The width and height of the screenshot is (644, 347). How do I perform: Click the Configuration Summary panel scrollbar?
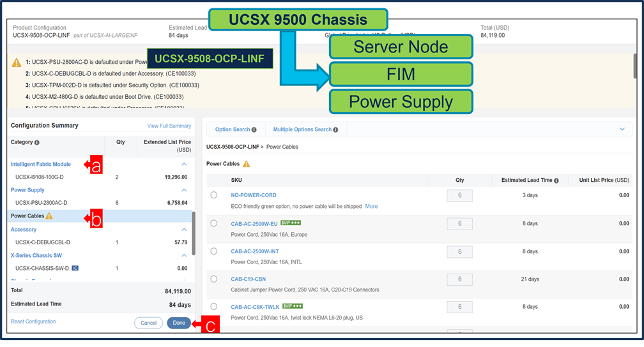pyautogui.click(x=194, y=233)
